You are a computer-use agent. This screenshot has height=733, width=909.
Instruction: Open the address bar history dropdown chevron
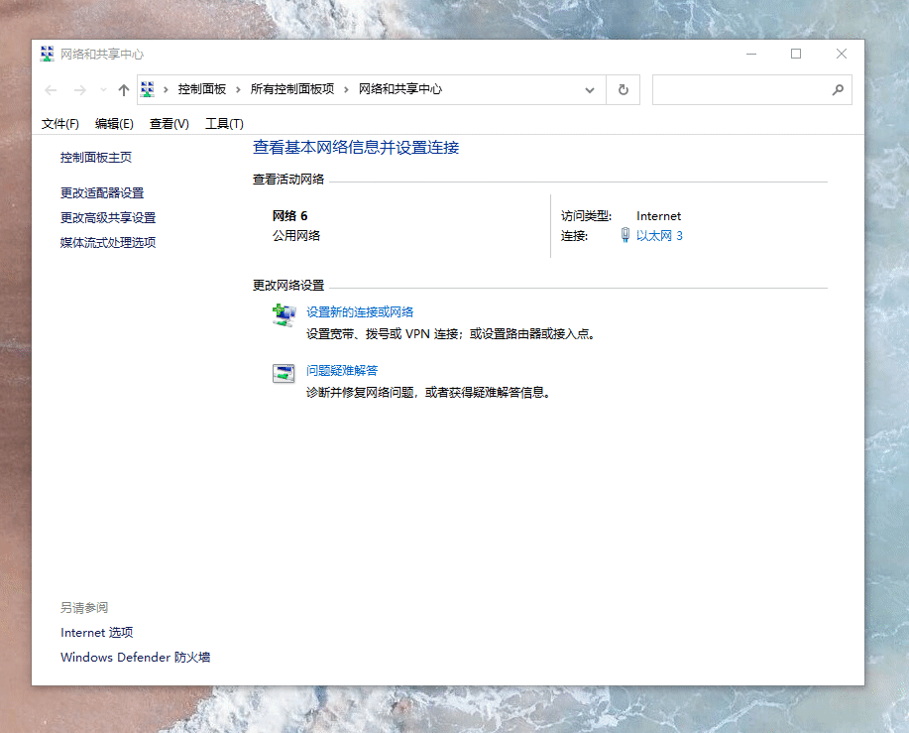tap(590, 89)
